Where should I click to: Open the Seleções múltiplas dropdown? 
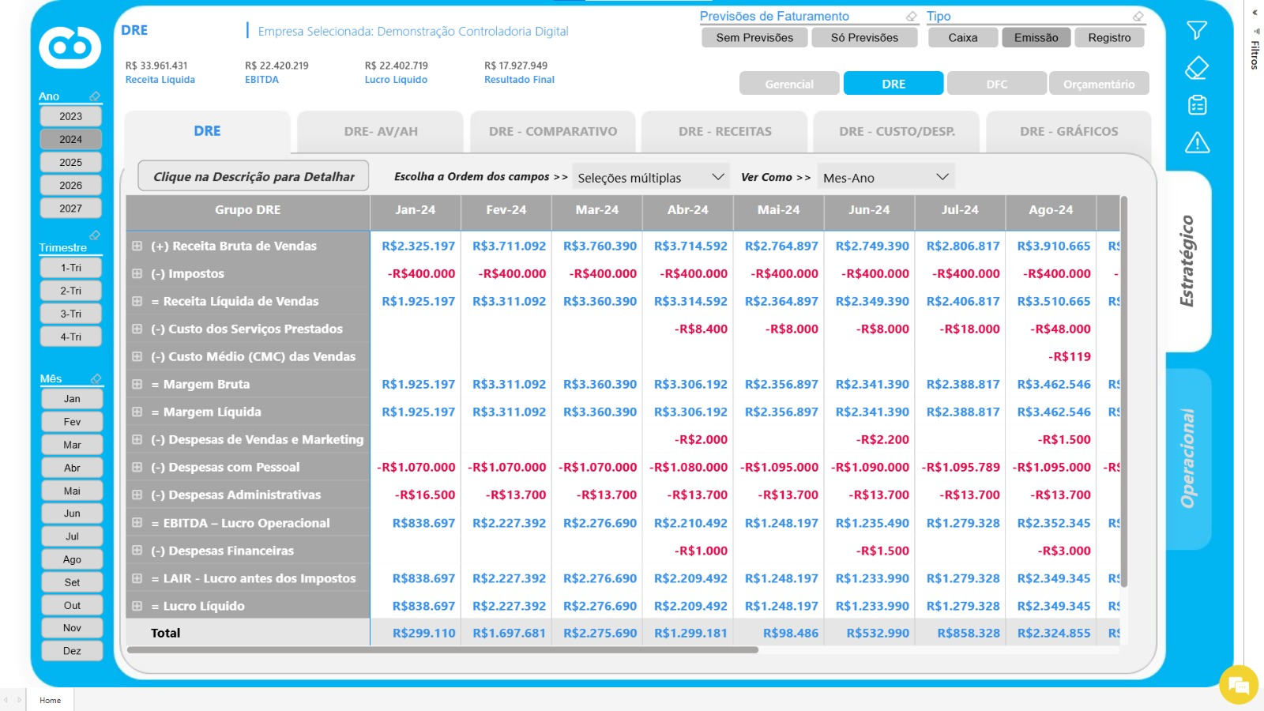click(x=650, y=178)
